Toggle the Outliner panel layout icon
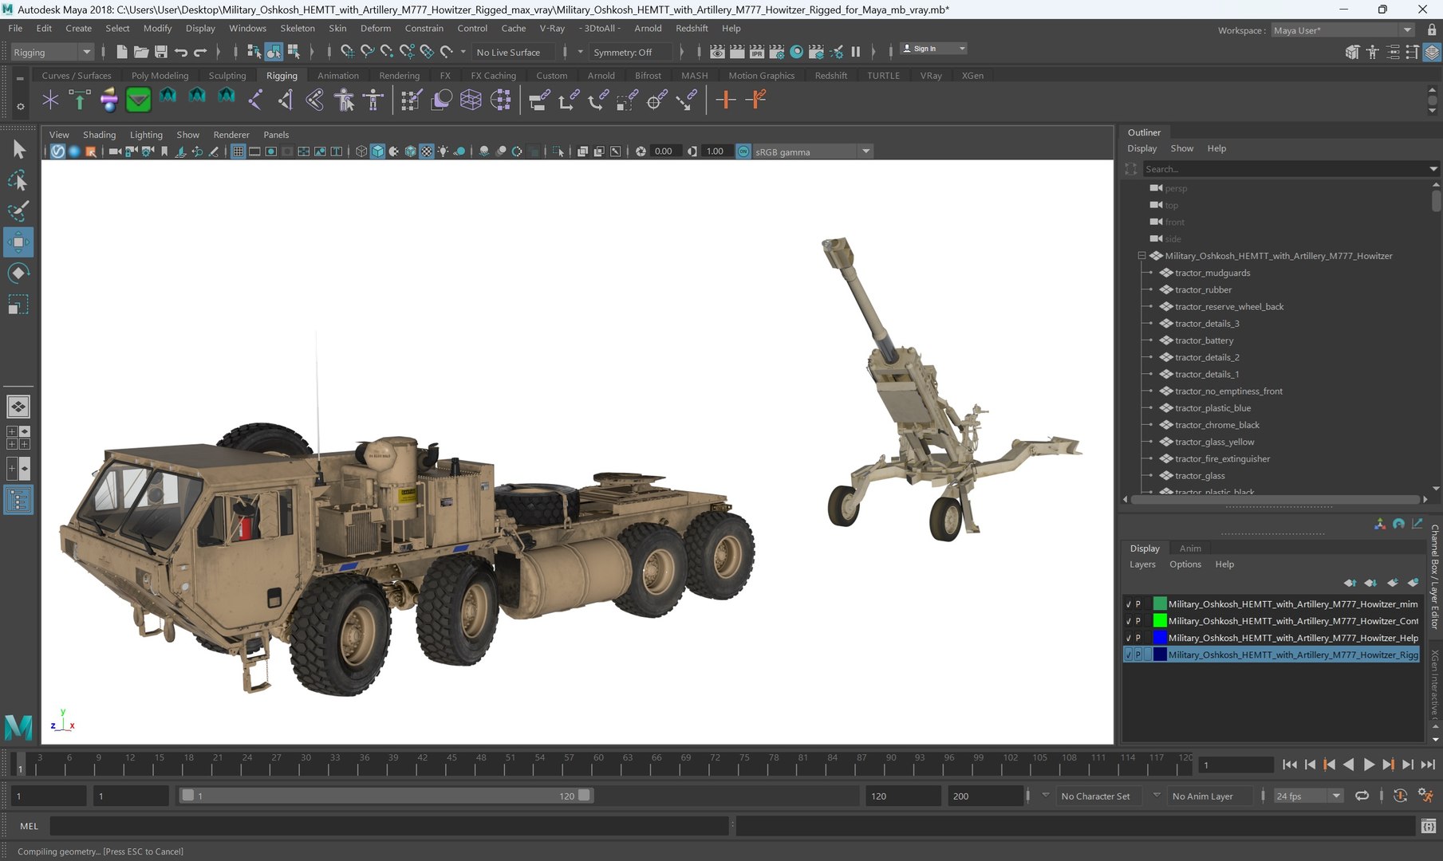Screen dimensions: 1443x861 pyautogui.click(x=18, y=500)
